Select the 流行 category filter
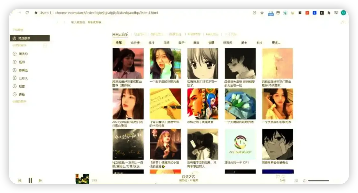Screen dimensions: 358x193 151,43
